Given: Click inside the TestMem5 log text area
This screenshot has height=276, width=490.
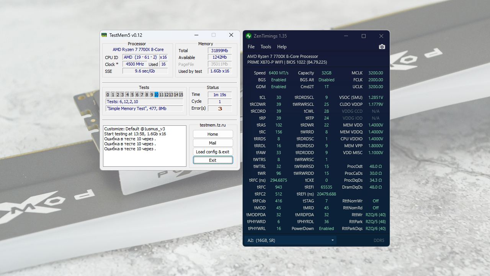Looking at the screenshot, I should (x=144, y=158).
